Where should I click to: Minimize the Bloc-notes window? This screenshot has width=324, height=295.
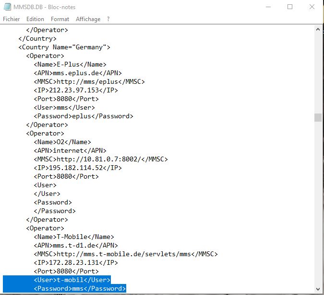pos(268,7)
